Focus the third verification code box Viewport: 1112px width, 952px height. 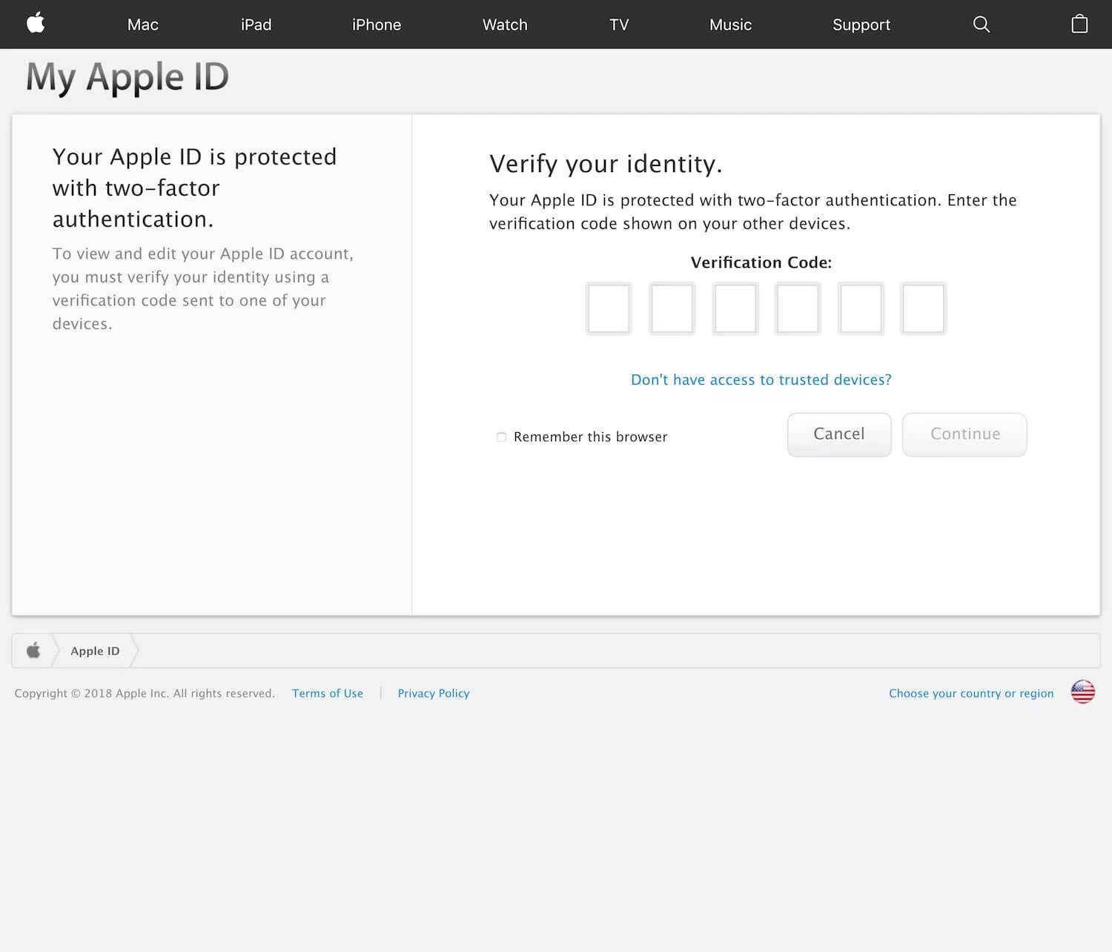(735, 308)
